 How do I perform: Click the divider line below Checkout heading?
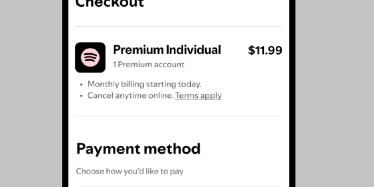tap(179, 26)
